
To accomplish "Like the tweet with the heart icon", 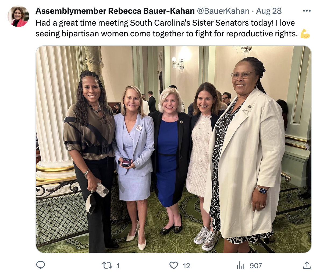I will coord(174,265).
